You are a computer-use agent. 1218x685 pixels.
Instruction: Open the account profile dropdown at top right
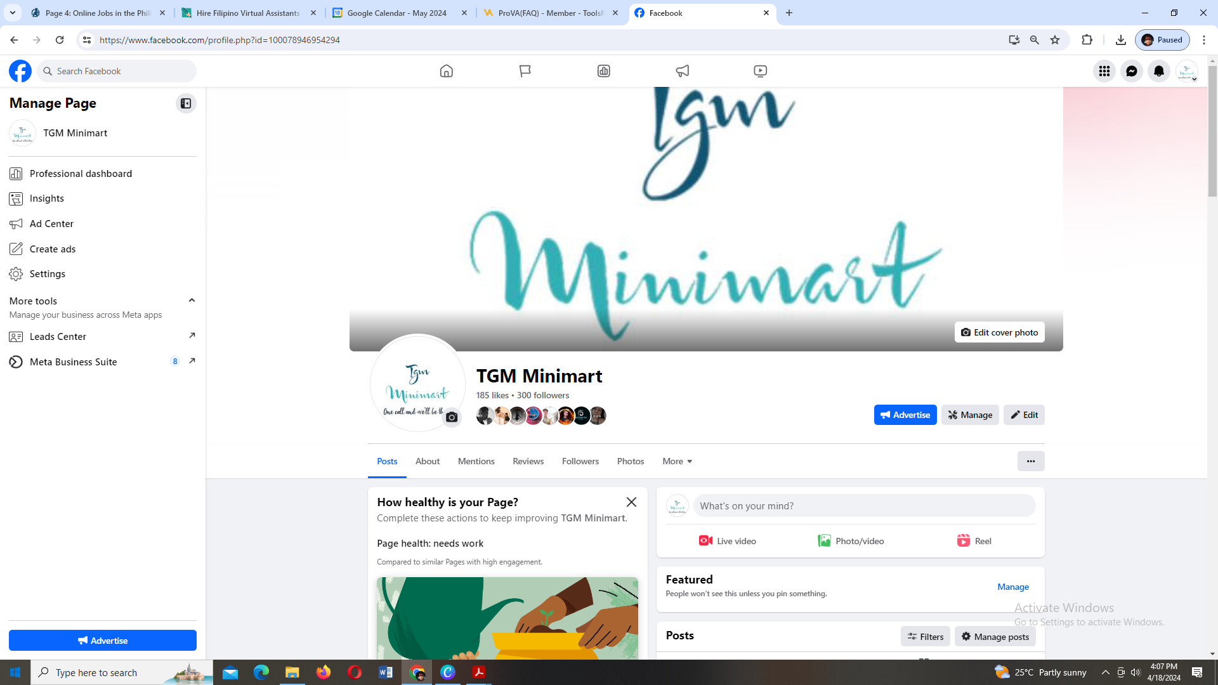(x=1186, y=71)
